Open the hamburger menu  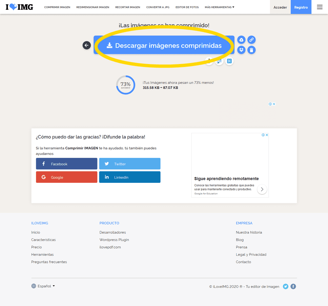pyautogui.click(x=319, y=7)
